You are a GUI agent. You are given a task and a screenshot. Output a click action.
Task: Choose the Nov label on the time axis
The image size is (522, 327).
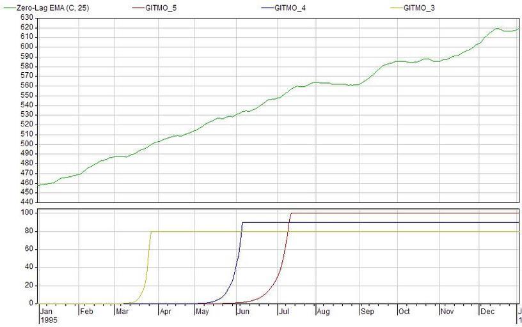[x=447, y=312]
